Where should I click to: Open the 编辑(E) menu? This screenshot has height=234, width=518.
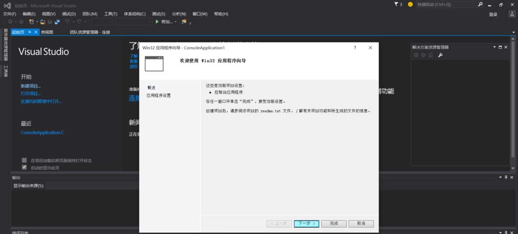tap(29, 14)
